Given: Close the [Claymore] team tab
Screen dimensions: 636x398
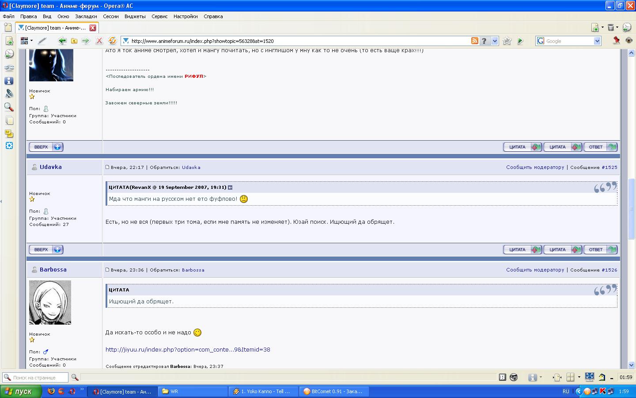Looking at the screenshot, I should click(93, 27).
